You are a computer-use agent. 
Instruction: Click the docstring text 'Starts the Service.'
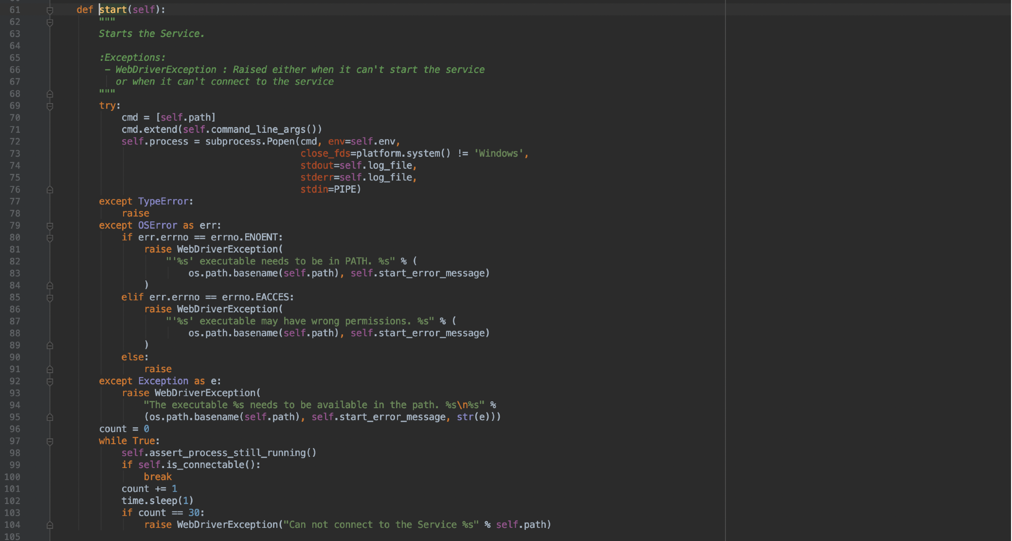151,34
